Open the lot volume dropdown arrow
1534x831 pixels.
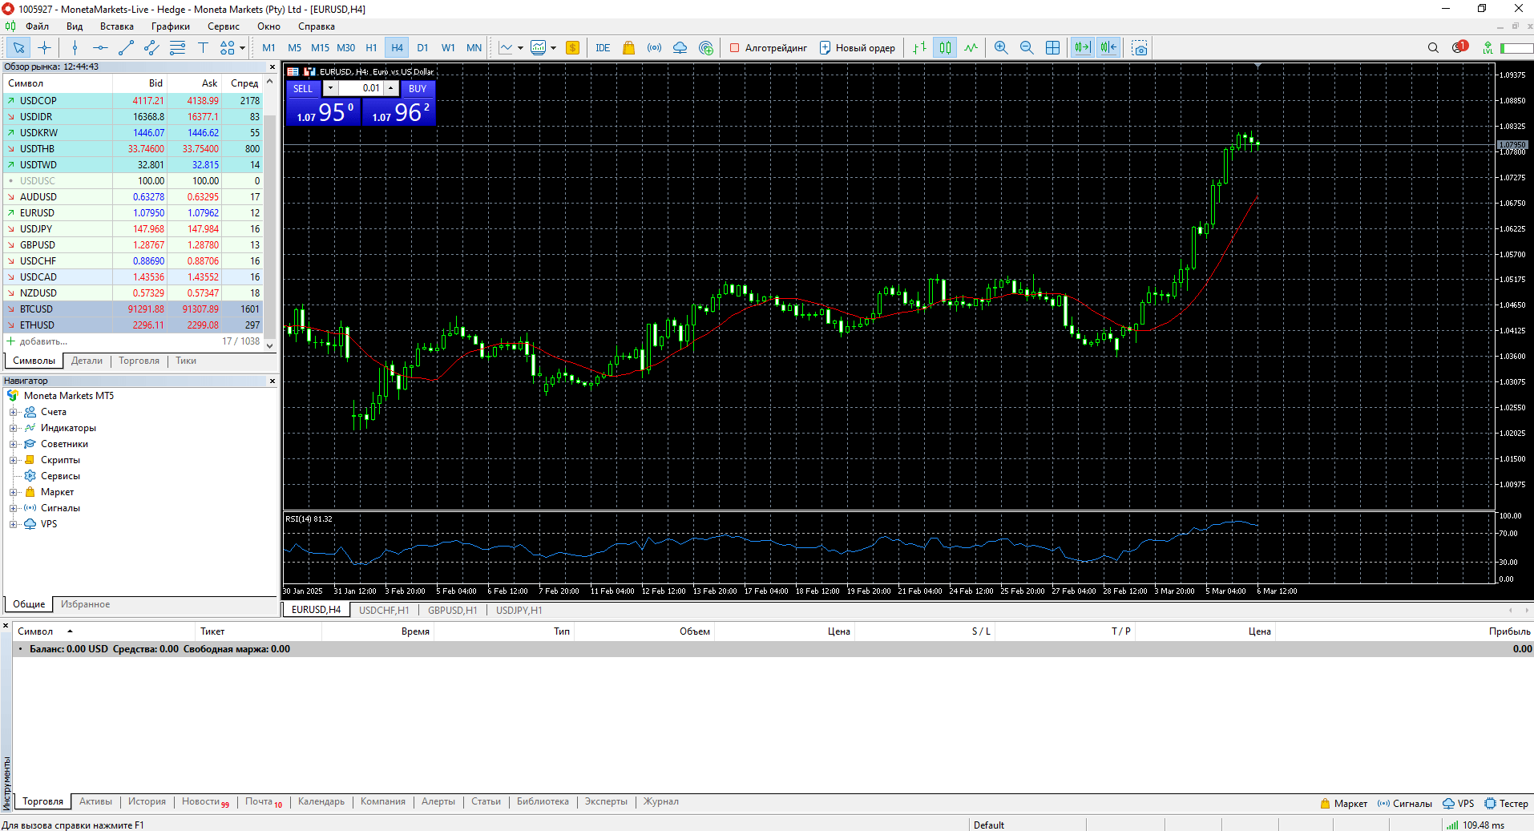tap(330, 88)
